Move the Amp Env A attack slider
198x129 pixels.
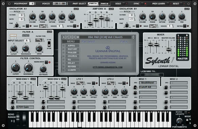click(x=90, y=24)
